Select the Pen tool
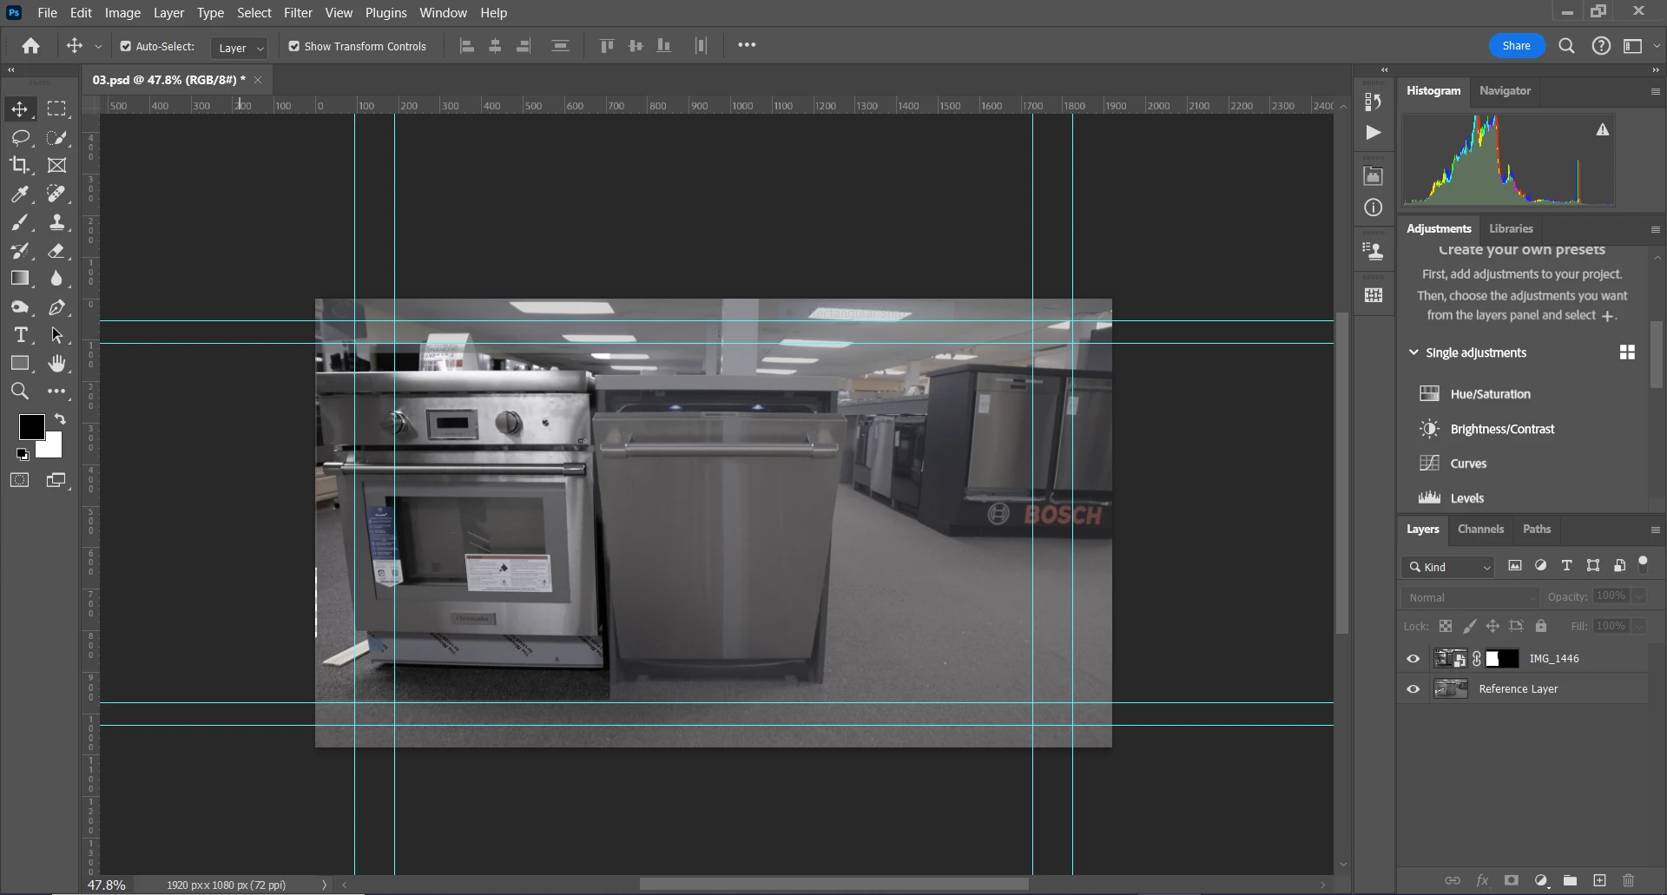The image size is (1667, 895). coord(56,307)
